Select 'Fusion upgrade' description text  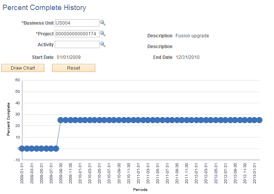(192, 36)
